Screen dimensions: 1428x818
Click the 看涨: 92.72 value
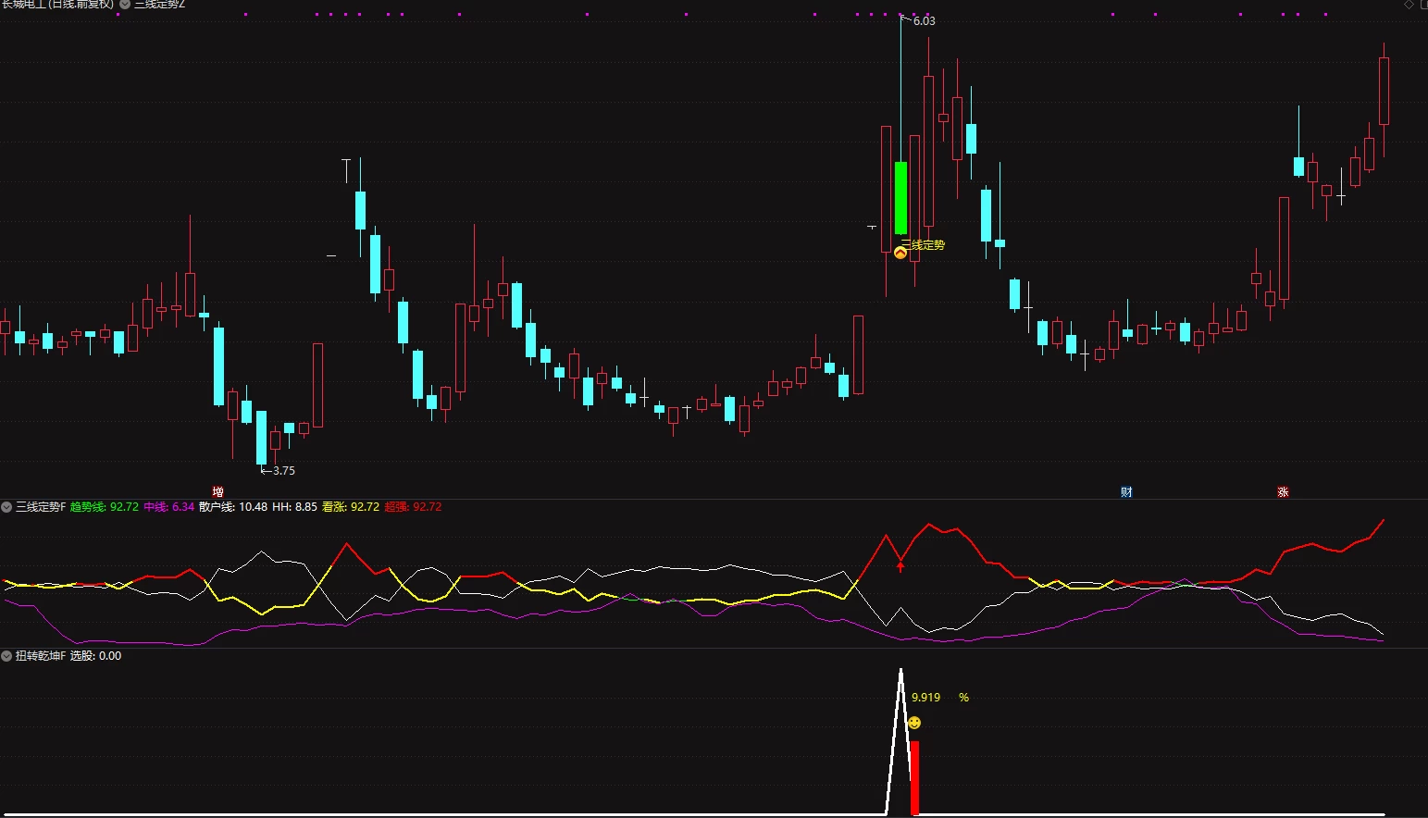(351, 507)
